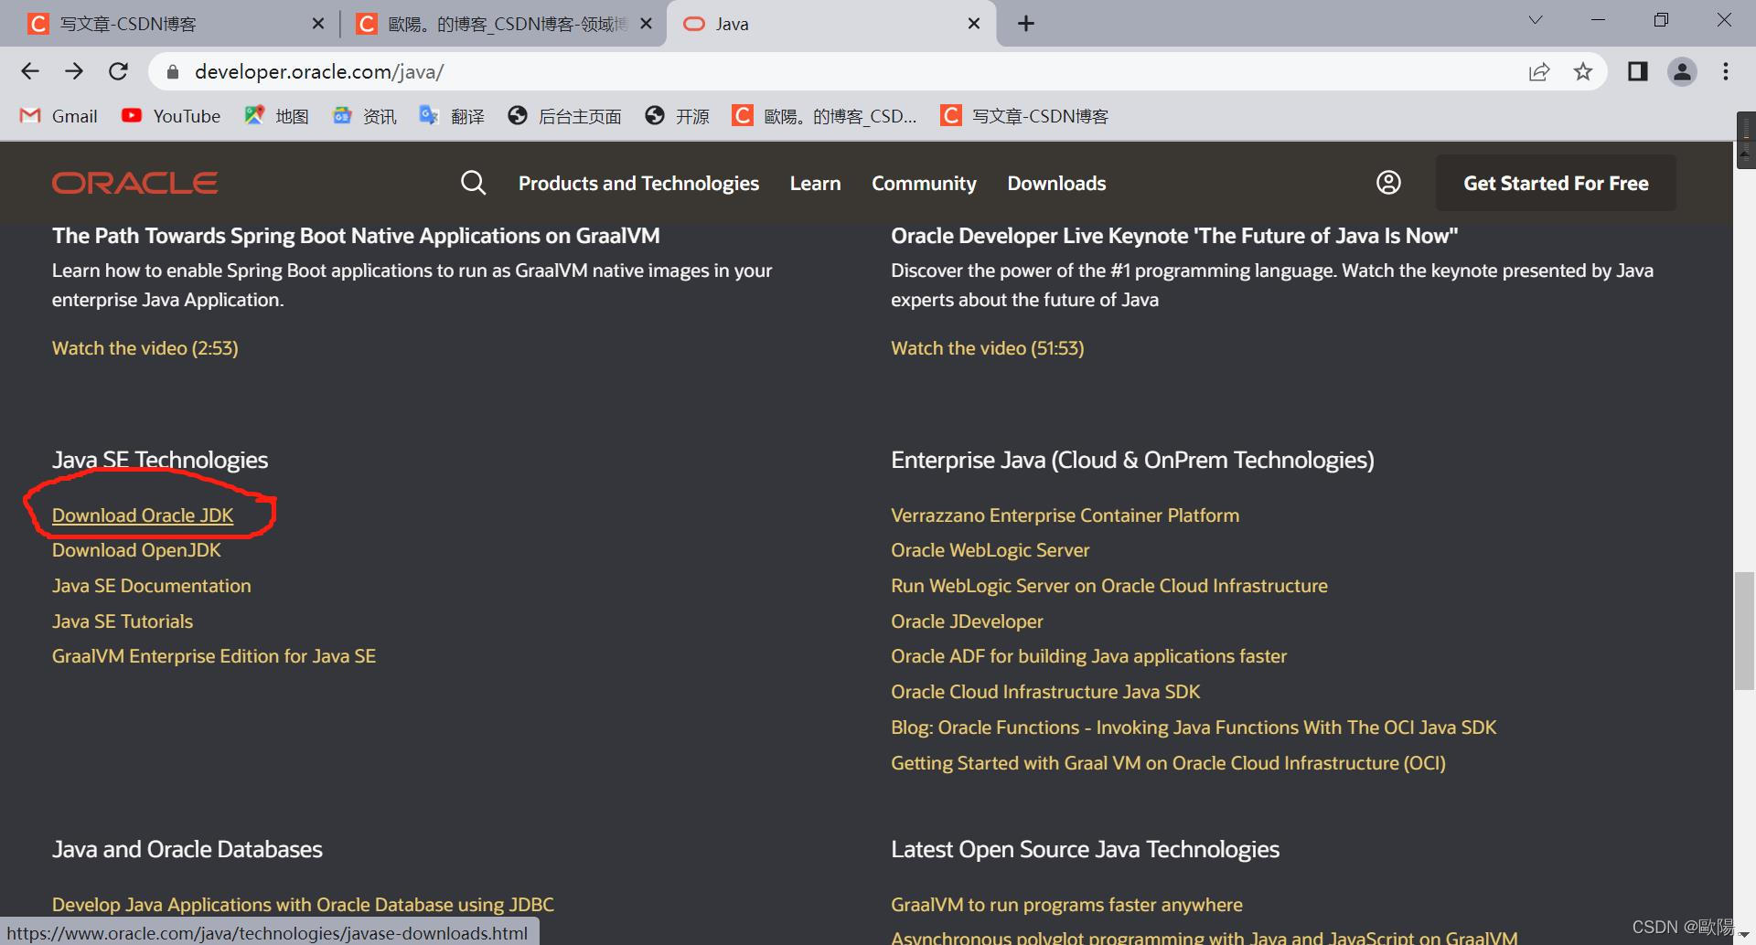Open 后台主页面 bookmark
The width and height of the screenshot is (1756, 945).
(565, 116)
